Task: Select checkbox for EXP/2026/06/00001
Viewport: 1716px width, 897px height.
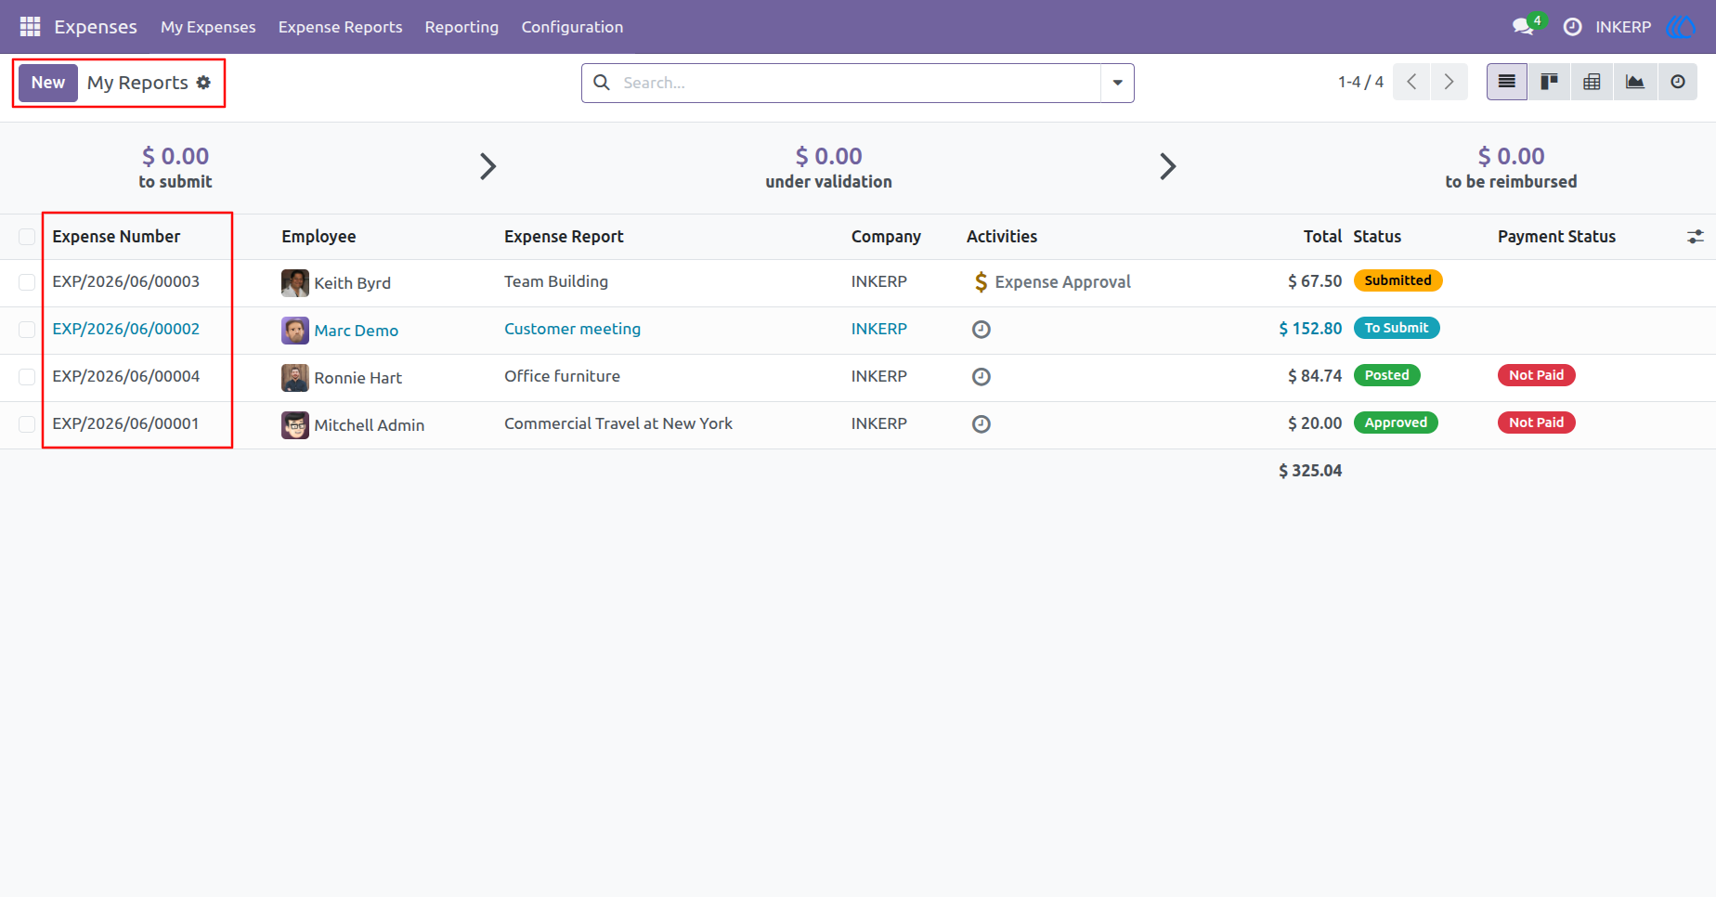Action: click(x=27, y=423)
